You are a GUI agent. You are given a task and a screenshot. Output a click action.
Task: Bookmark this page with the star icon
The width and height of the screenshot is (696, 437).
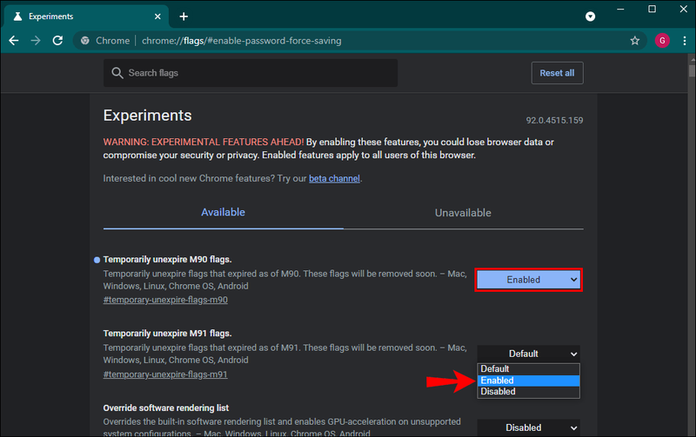coord(635,41)
